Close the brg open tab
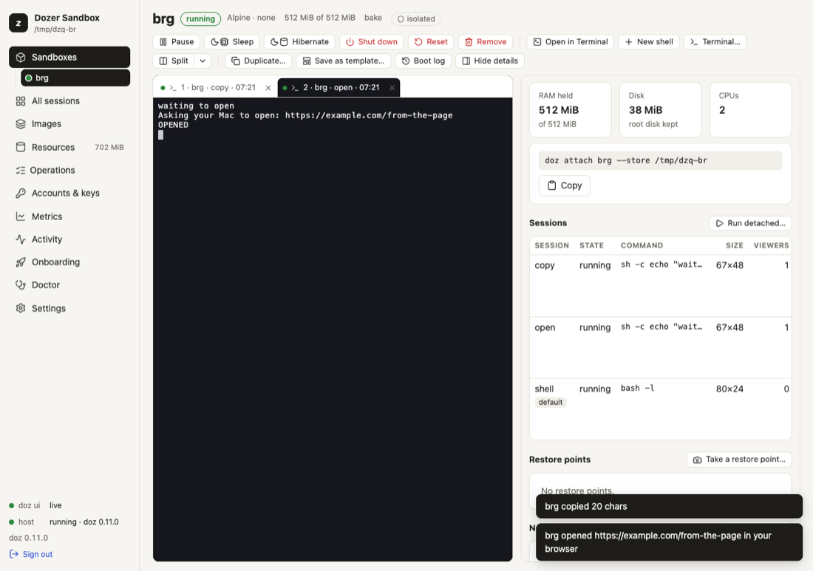Image resolution: width=813 pixels, height=571 pixels. [392, 88]
